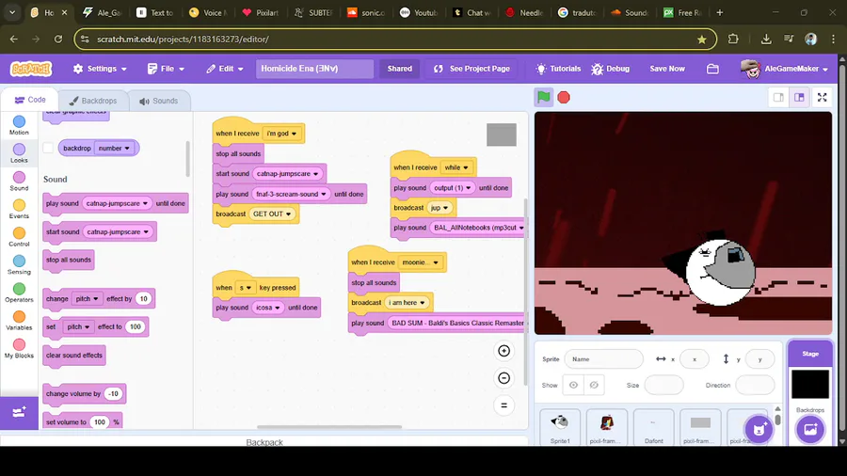Switch to small stage layout
The width and height of the screenshot is (847, 476).
pyautogui.click(x=778, y=98)
